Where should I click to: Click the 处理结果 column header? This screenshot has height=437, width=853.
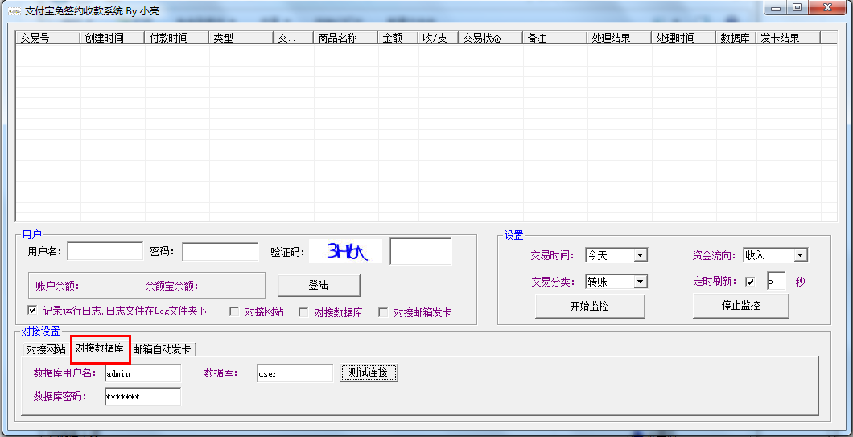click(x=620, y=38)
